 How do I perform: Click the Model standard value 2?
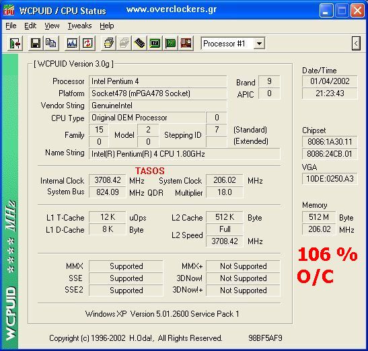click(148, 130)
